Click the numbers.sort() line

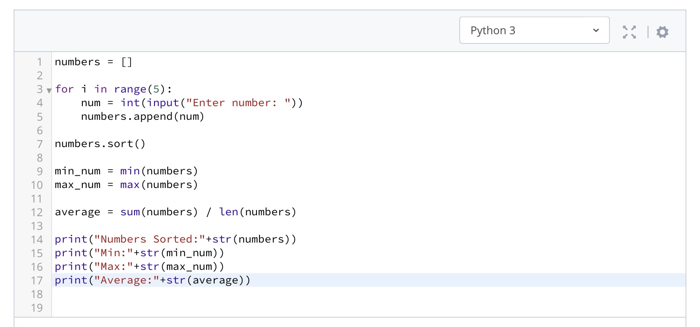click(100, 144)
